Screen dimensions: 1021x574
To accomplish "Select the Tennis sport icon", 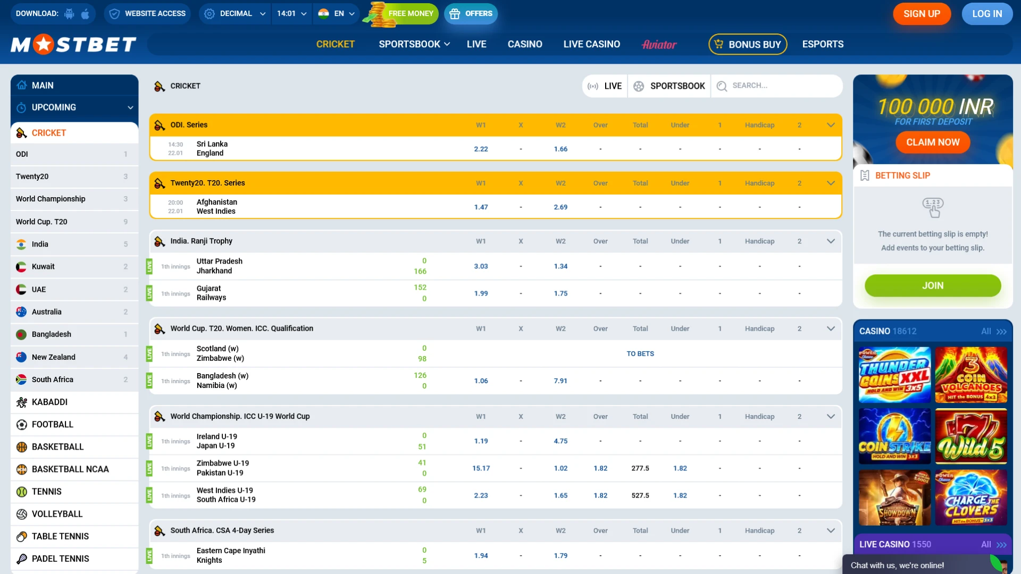I will point(22,492).
